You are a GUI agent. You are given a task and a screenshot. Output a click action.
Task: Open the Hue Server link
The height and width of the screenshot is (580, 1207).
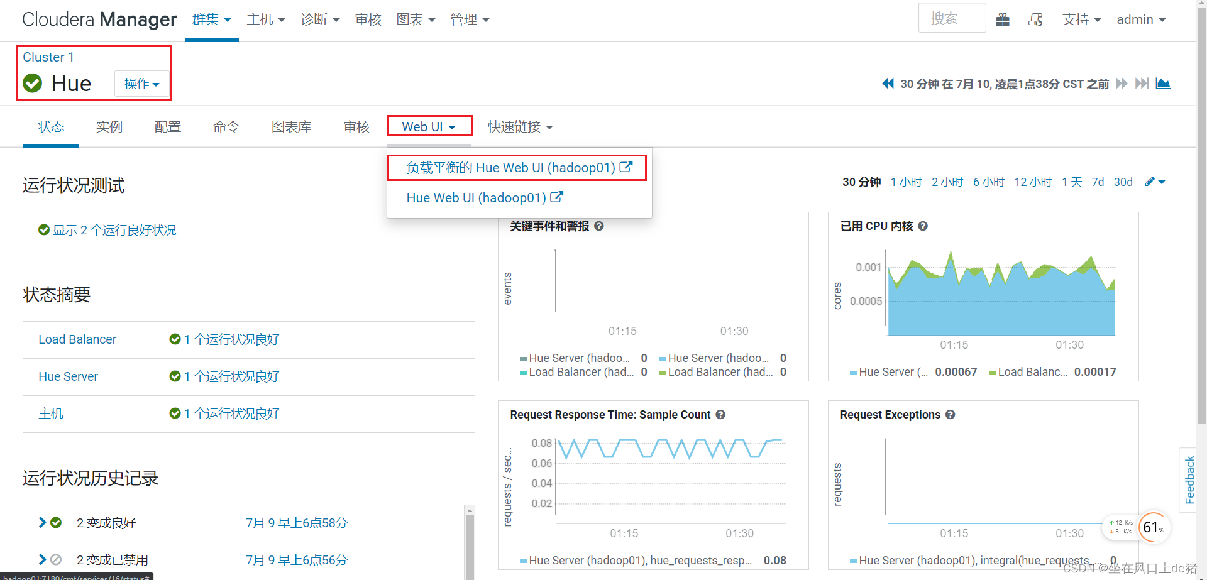tap(69, 376)
